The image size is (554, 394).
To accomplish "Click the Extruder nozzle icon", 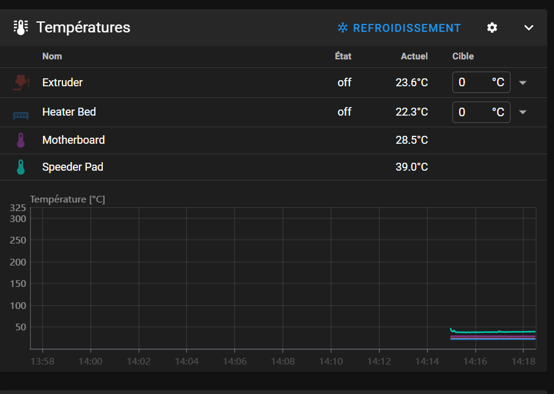I will point(21,82).
